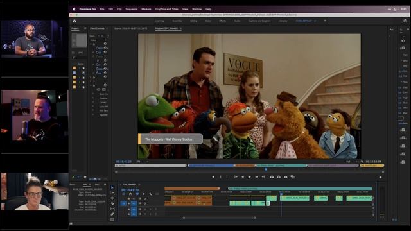
Task: Open the Apple menu
Action: click(74, 9)
